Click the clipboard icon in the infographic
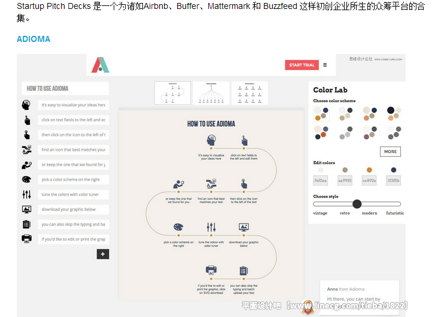The image size is (432, 317). (x=244, y=271)
